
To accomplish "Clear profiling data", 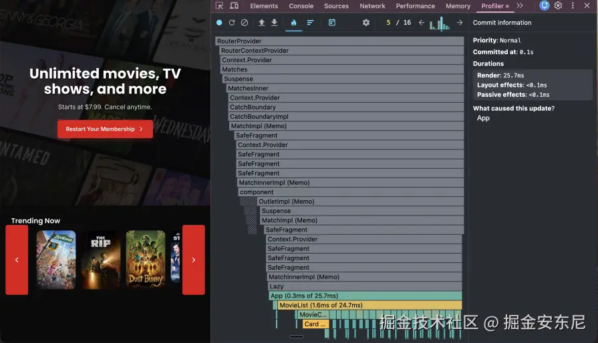I will point(245,23).
